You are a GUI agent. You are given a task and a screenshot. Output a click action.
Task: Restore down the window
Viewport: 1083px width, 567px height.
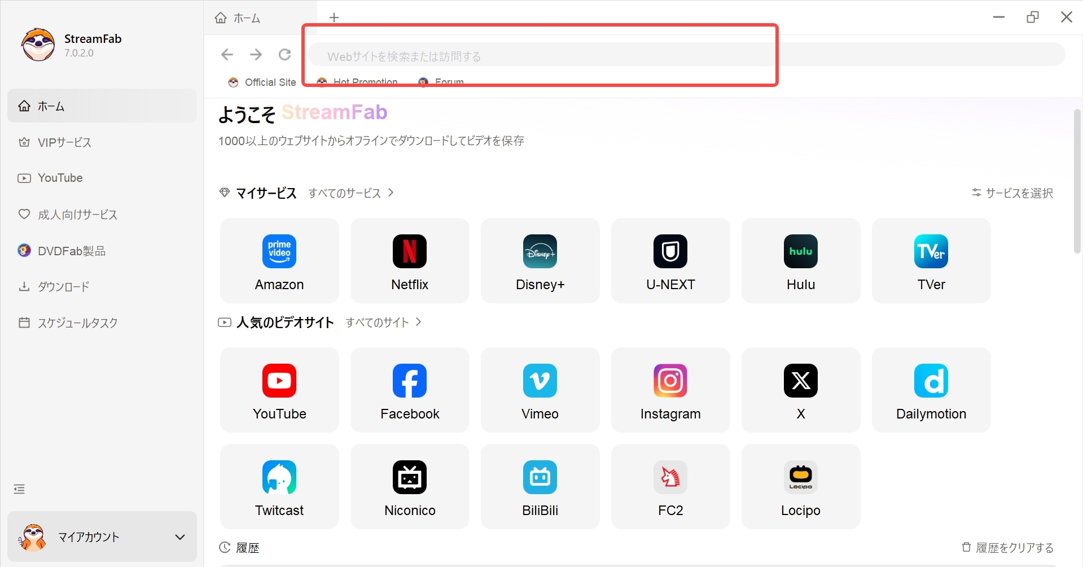1033,17
